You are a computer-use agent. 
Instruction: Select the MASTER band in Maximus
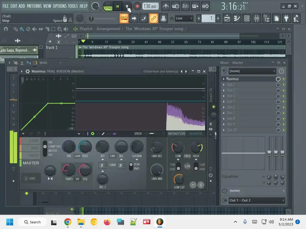(x=31, y=163)
